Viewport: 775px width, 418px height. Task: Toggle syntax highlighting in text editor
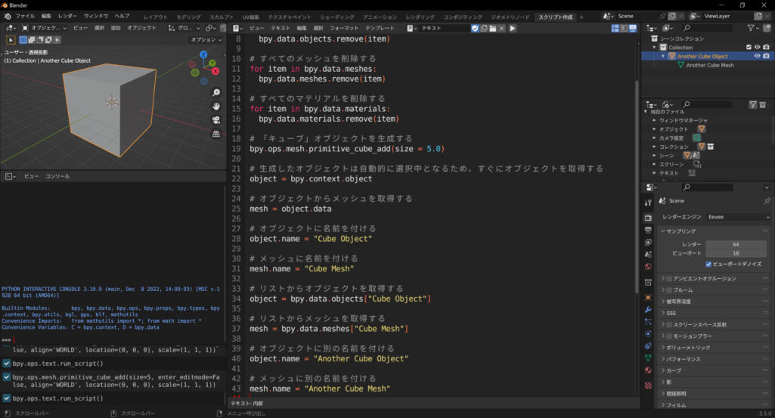[633, 28]
